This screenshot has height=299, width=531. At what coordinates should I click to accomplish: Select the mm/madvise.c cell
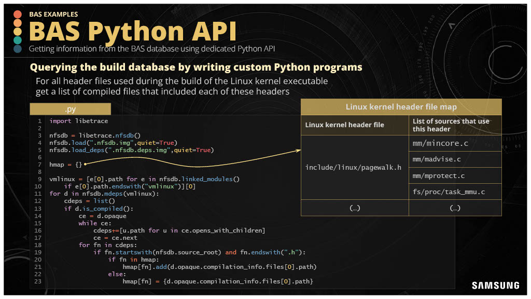click(455, 159)
